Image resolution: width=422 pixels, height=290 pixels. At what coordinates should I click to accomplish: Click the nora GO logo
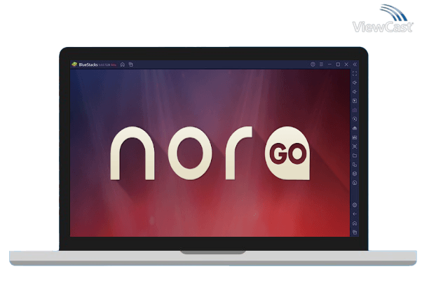pyautogui.click(x=210, y=153)
